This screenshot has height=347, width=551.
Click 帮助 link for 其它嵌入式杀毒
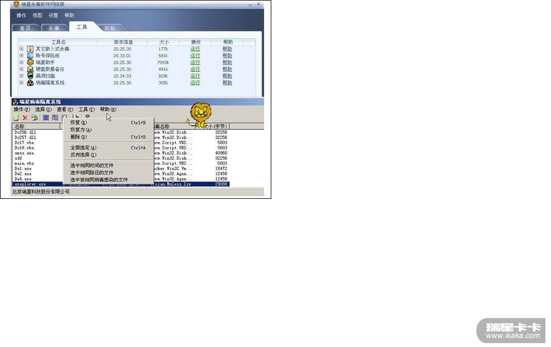point(227,49)
